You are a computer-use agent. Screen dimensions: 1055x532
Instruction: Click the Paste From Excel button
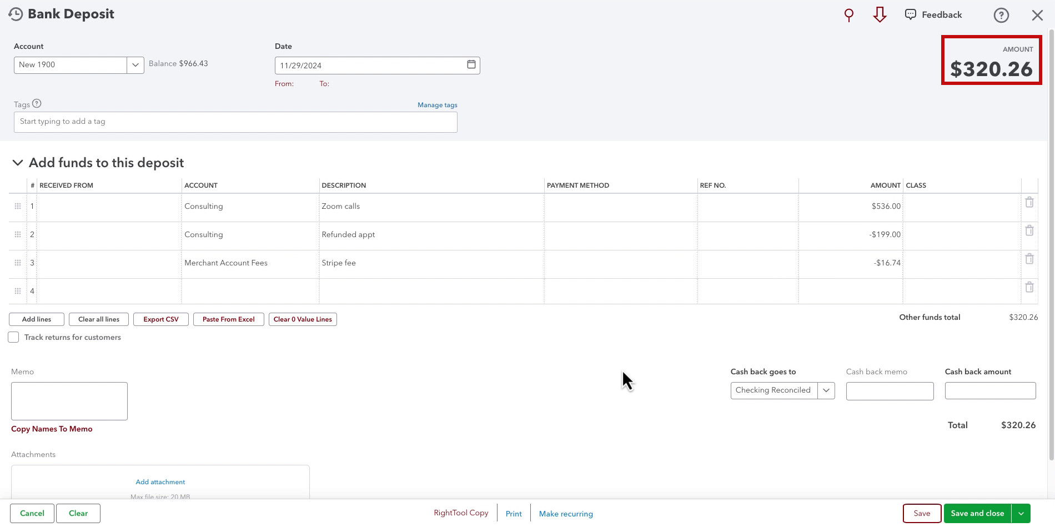pos(229,319)
